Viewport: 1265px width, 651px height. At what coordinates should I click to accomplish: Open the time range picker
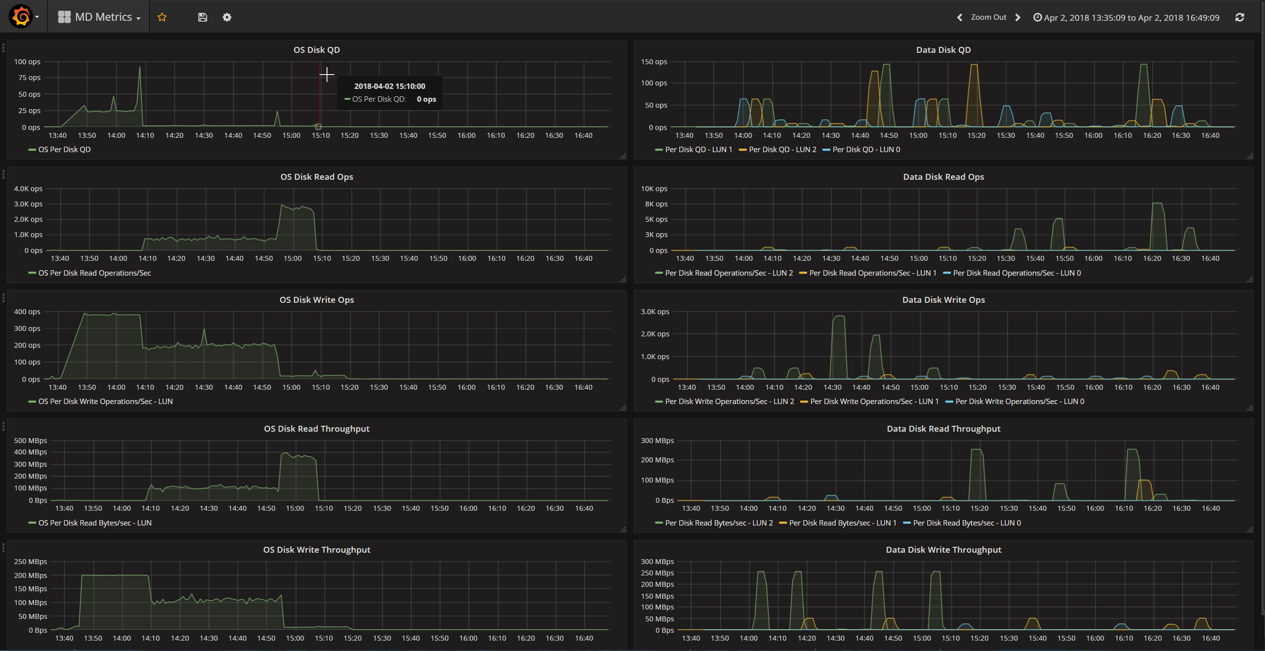pyautogui.click(x=1126, y=17)
